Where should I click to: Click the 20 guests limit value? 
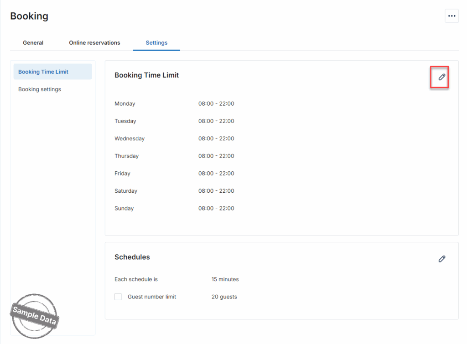coord(224,297)
